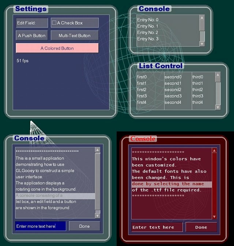Click the pink 'A Colored Button'
Viewport: 234px width, 246px height.
(x=57, y=48)
